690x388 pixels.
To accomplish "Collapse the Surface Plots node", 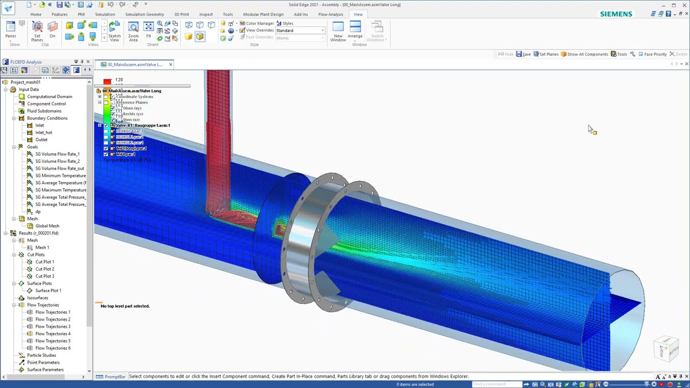I will click(13, 283).
